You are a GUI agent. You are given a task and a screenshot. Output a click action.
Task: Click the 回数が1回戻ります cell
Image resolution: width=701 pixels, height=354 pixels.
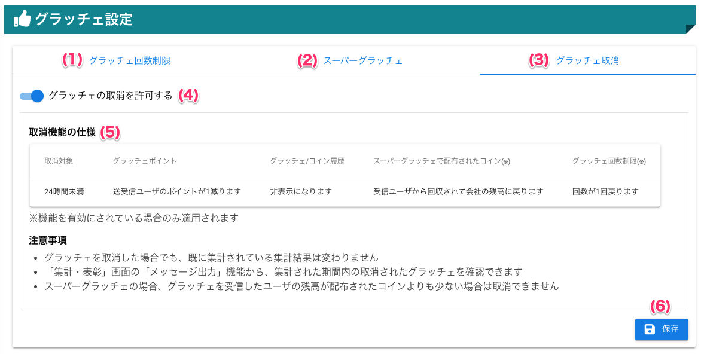point(605,191)
